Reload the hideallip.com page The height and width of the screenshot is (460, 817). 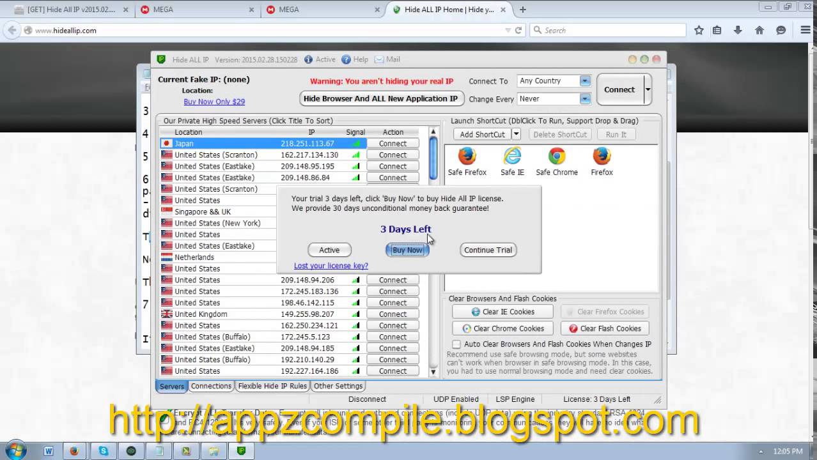pos(518,30)
